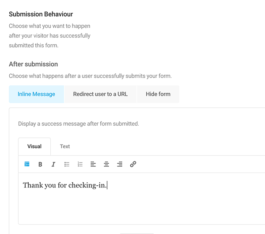
Task: Insert a numbered list
Action: [80, 164]
